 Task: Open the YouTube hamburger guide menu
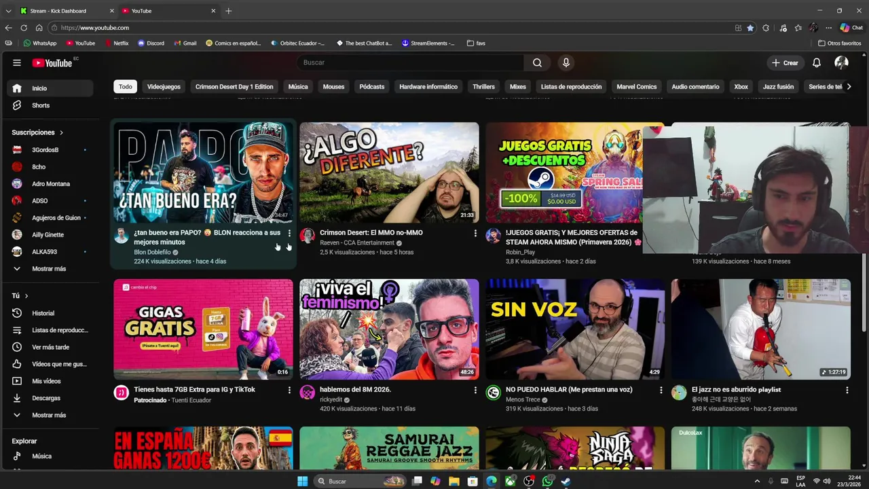click(x=16, y=62)
